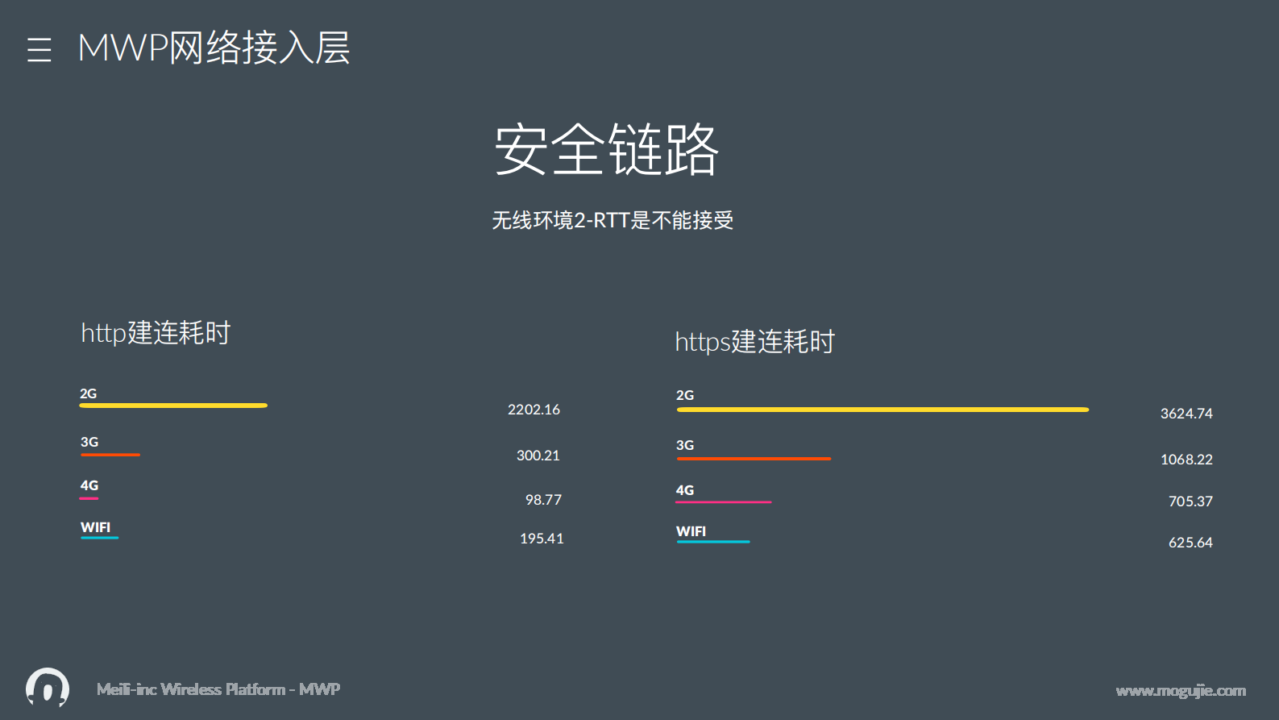Click the value 195.41
This screenshot has width=1279, height=720.
tap(542, 539)
